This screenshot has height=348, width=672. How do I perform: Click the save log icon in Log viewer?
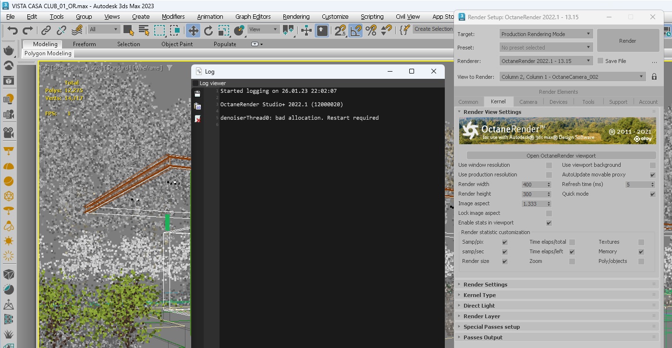[x=197, y=94]
